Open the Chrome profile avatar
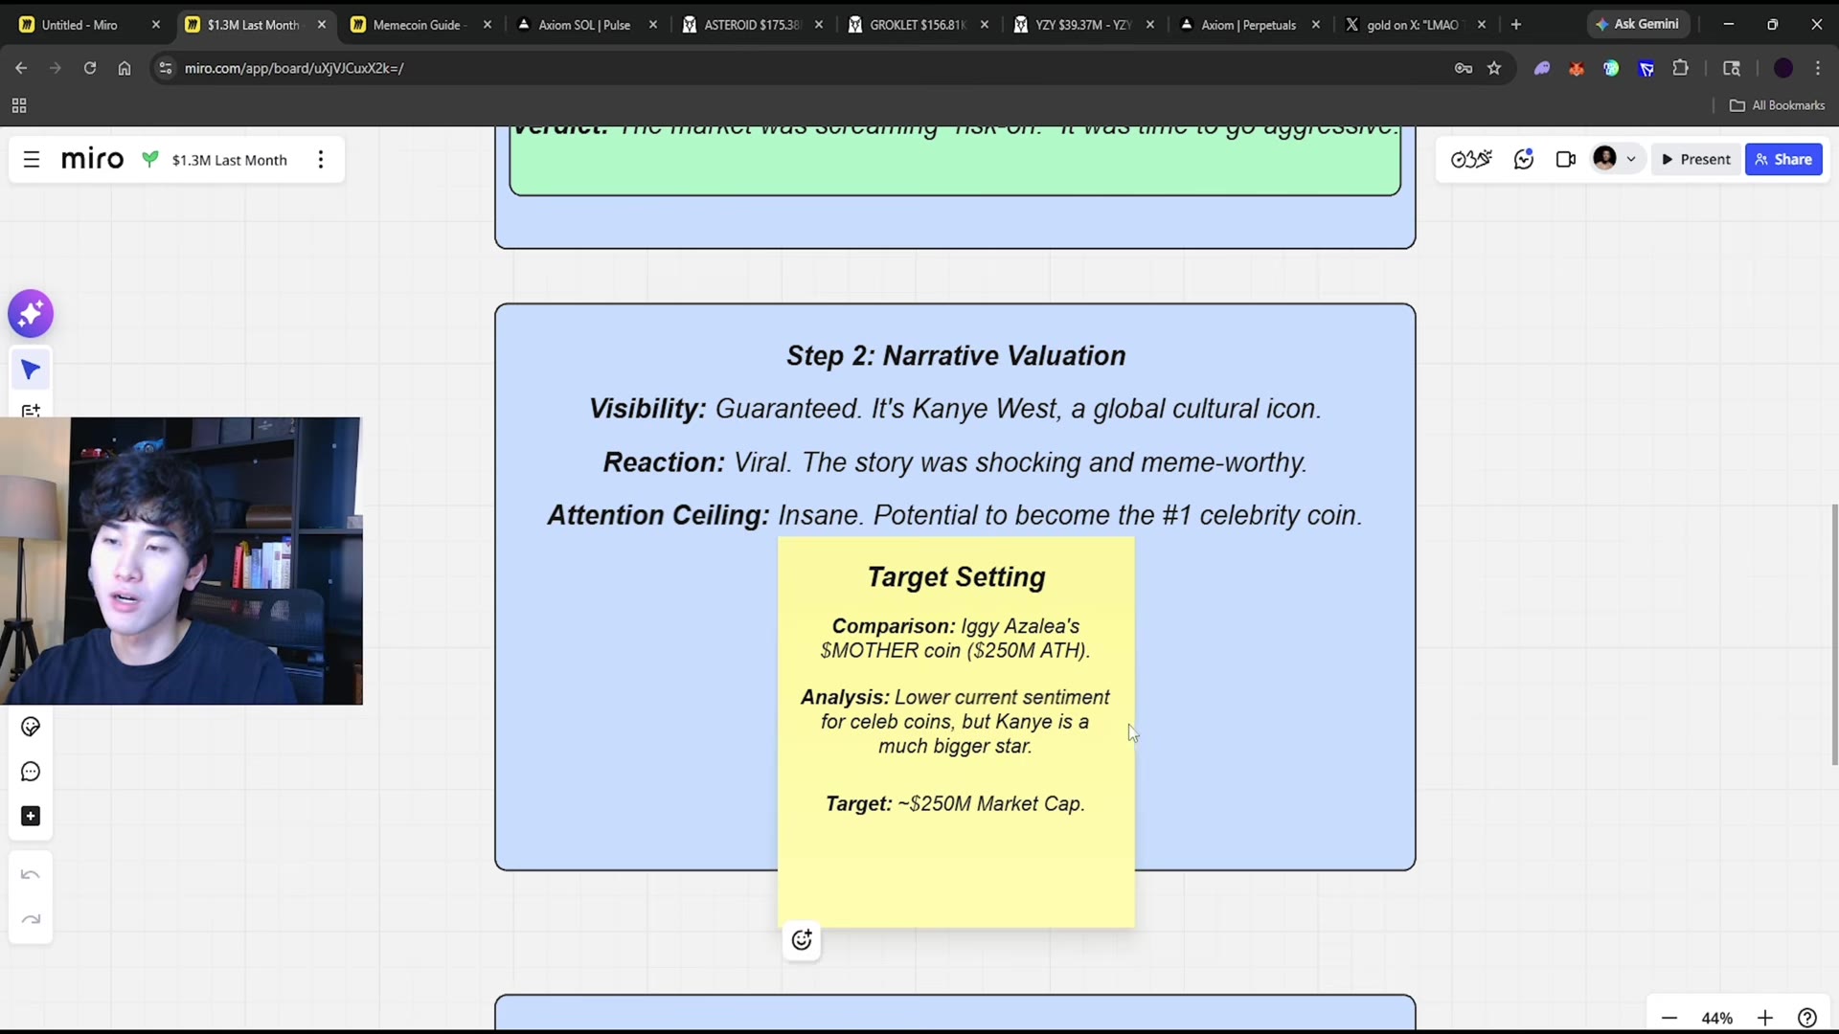This screenshot has width=1839, height=1034. click(1783, 68)
